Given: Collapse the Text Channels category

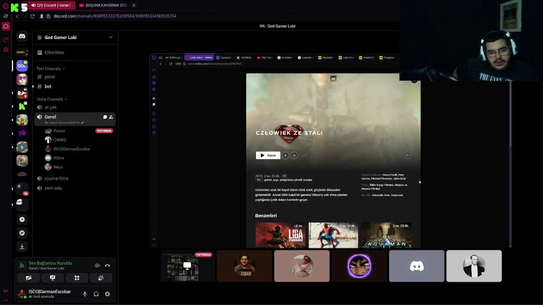Looking at the screenshot, I should point(50,69).
